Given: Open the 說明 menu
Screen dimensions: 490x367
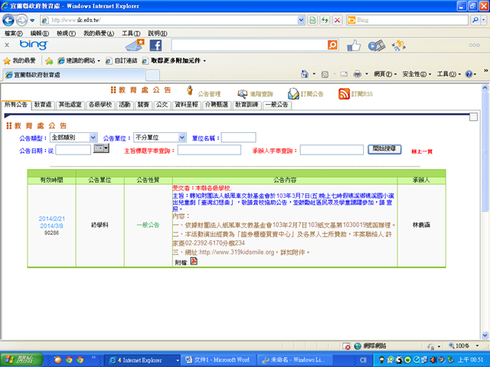Looking at the screenshot, I should [157, 33].
